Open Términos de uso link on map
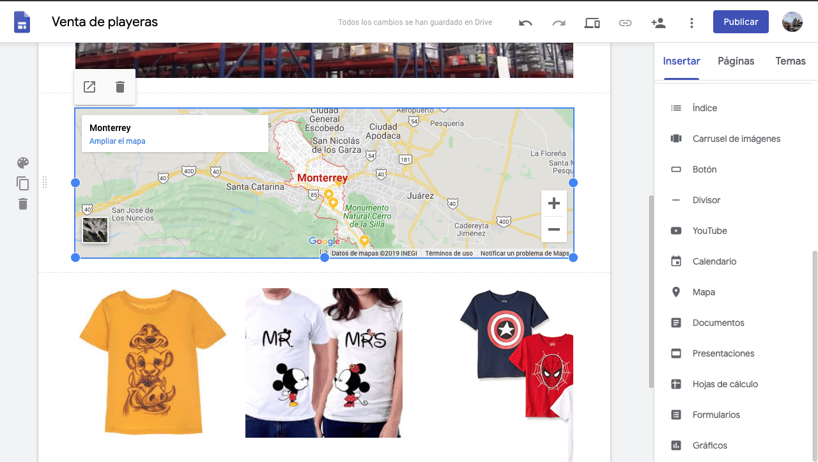The image size is (818, 462). pos(449,254)
